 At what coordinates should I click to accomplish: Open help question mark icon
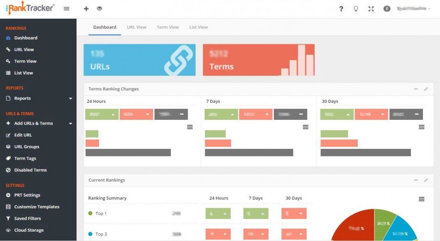point(341,9)
